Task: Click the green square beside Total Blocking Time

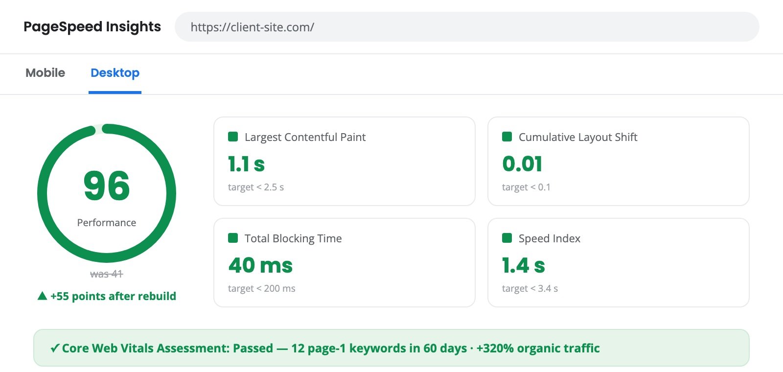Action: [x=233, y=238]
